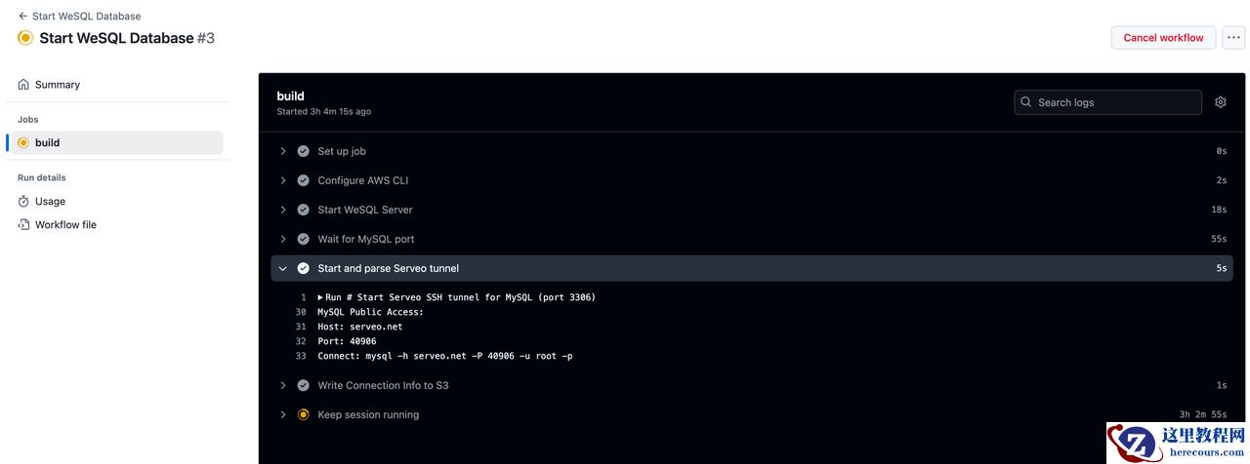Click the 'Port: 40906' log line
Image resolution: width=1250 pixels, height=464 pixels.
pos(347,341)
